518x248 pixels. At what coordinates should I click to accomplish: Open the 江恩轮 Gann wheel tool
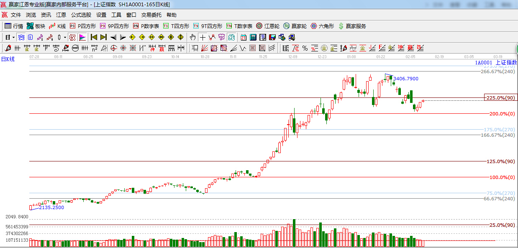(267, 26)
